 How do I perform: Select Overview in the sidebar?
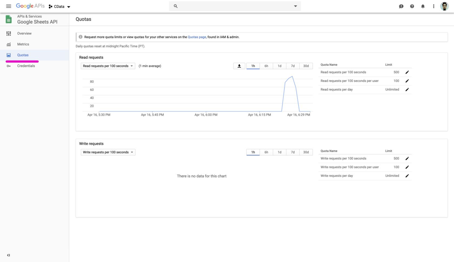[x=24, y=33]
